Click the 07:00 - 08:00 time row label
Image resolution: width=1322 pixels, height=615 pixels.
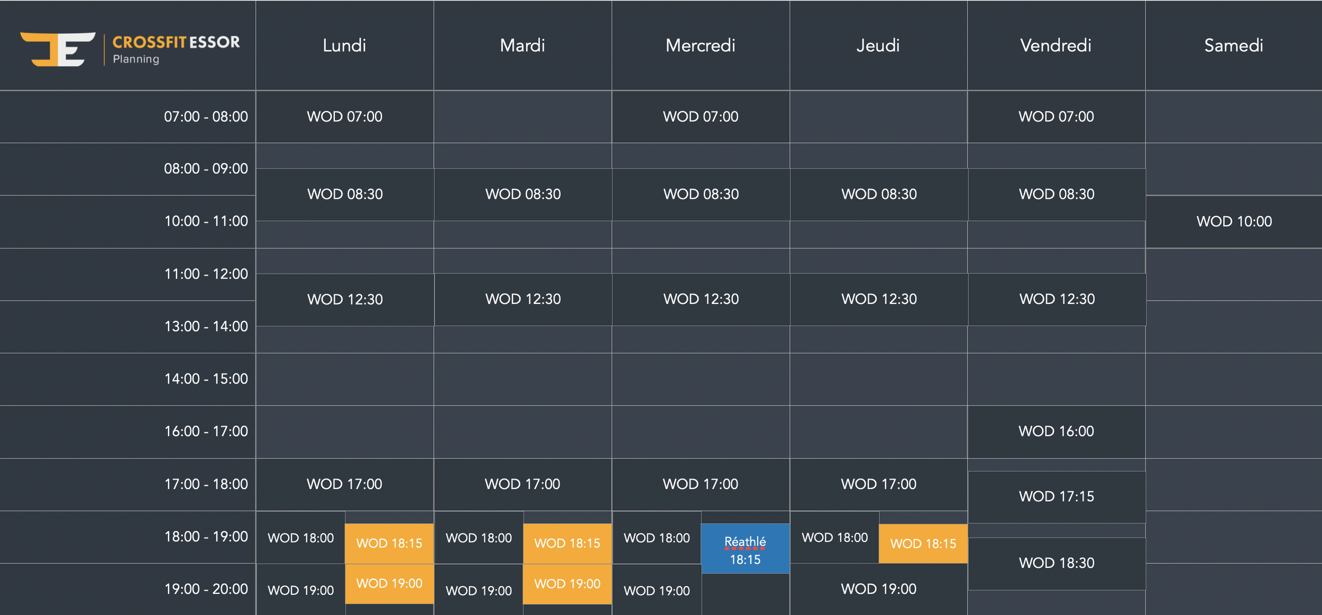pyautogui.click(x=206, y=117)
